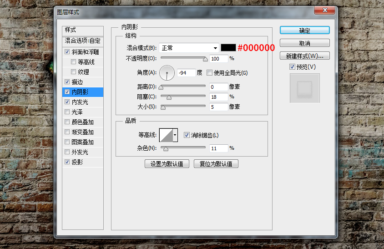Enable the 纹理 checkbox
This screenshot has height=249, width=384.
73,72
